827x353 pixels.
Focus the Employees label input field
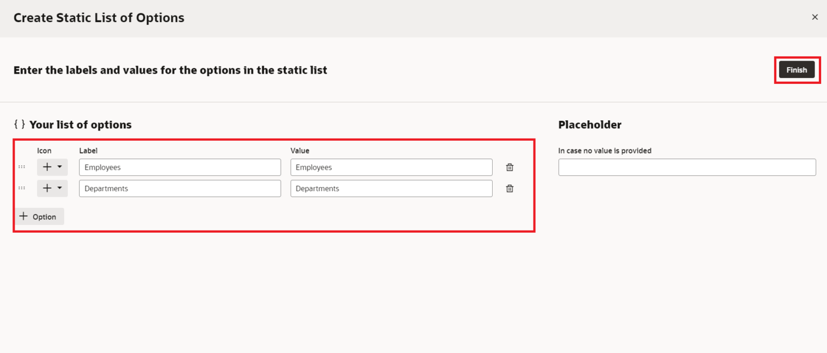(x=179, y=167)
